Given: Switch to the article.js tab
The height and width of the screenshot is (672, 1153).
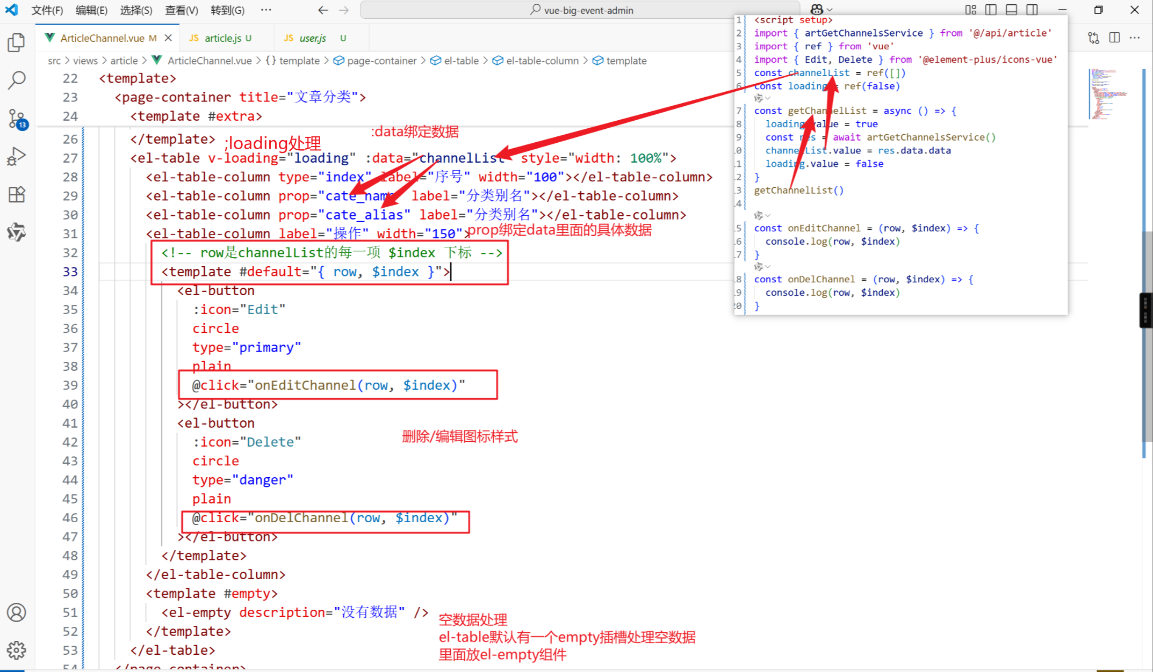Looking at the screenshot, I should point(222,38).
